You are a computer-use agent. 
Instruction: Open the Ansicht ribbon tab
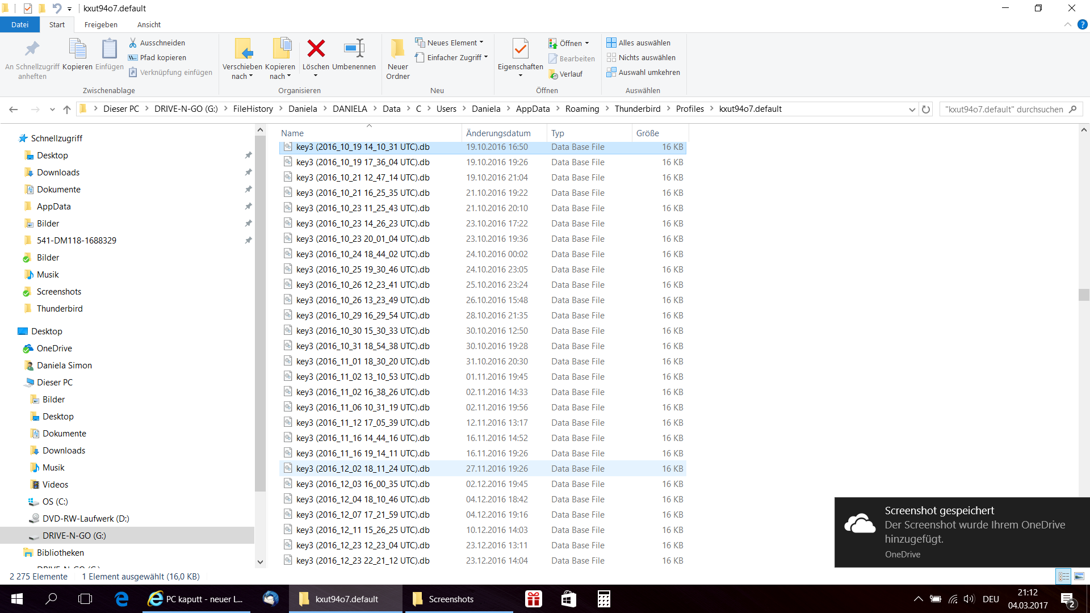point(149,24)
